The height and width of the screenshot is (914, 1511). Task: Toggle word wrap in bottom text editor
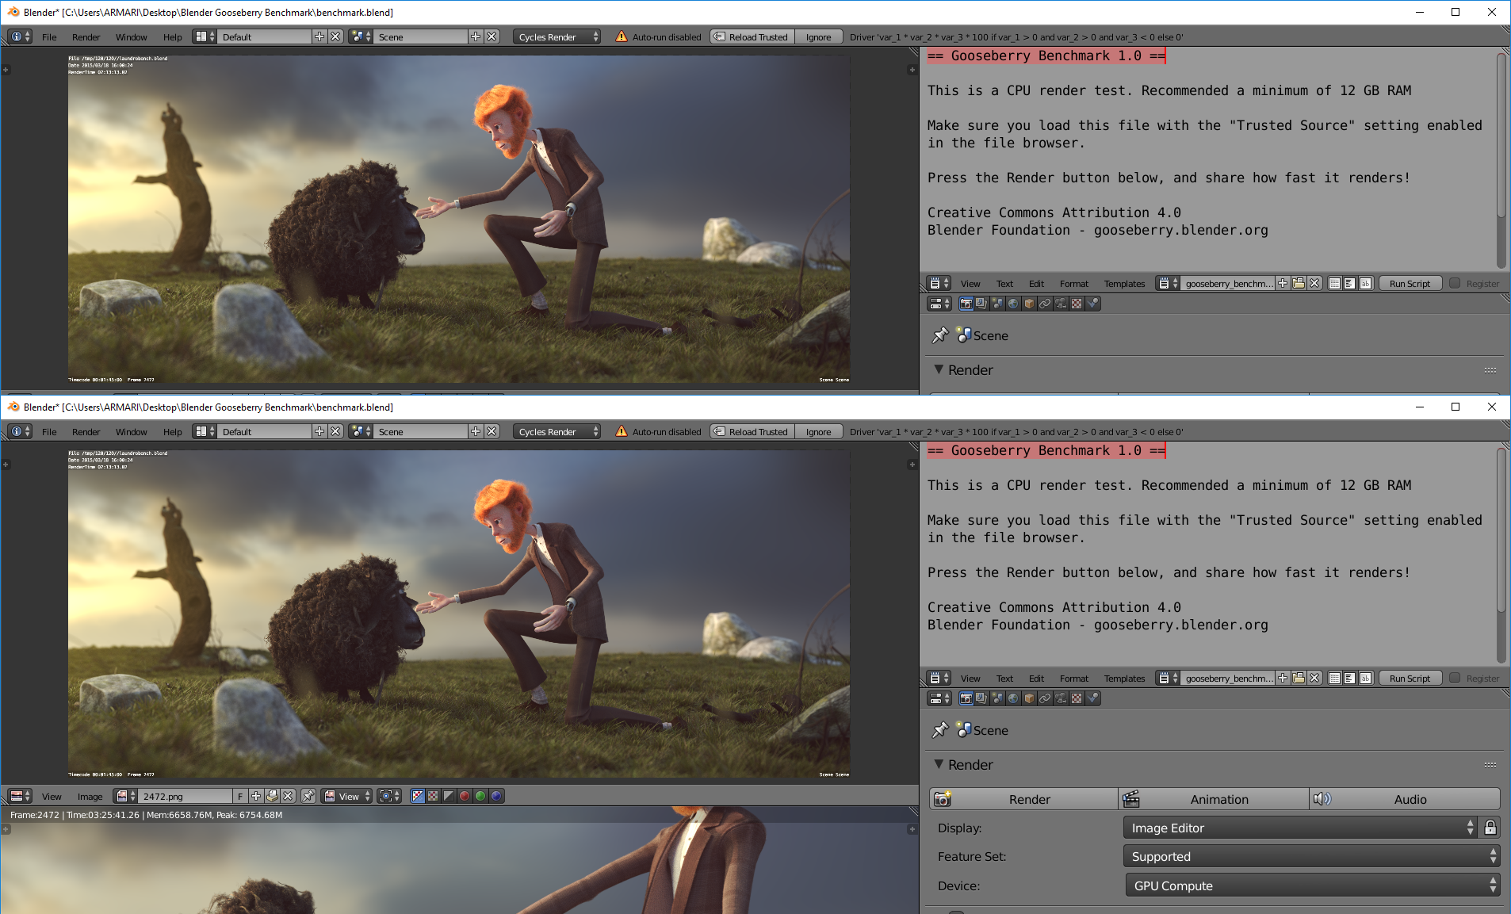coord(1349,678)
